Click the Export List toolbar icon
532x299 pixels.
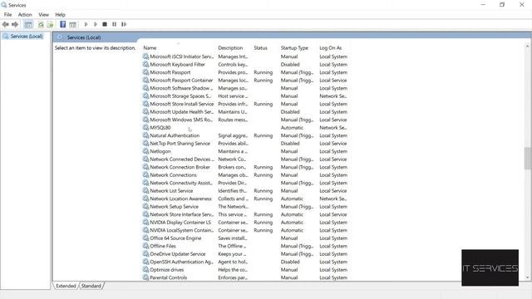tap(50, 24)
